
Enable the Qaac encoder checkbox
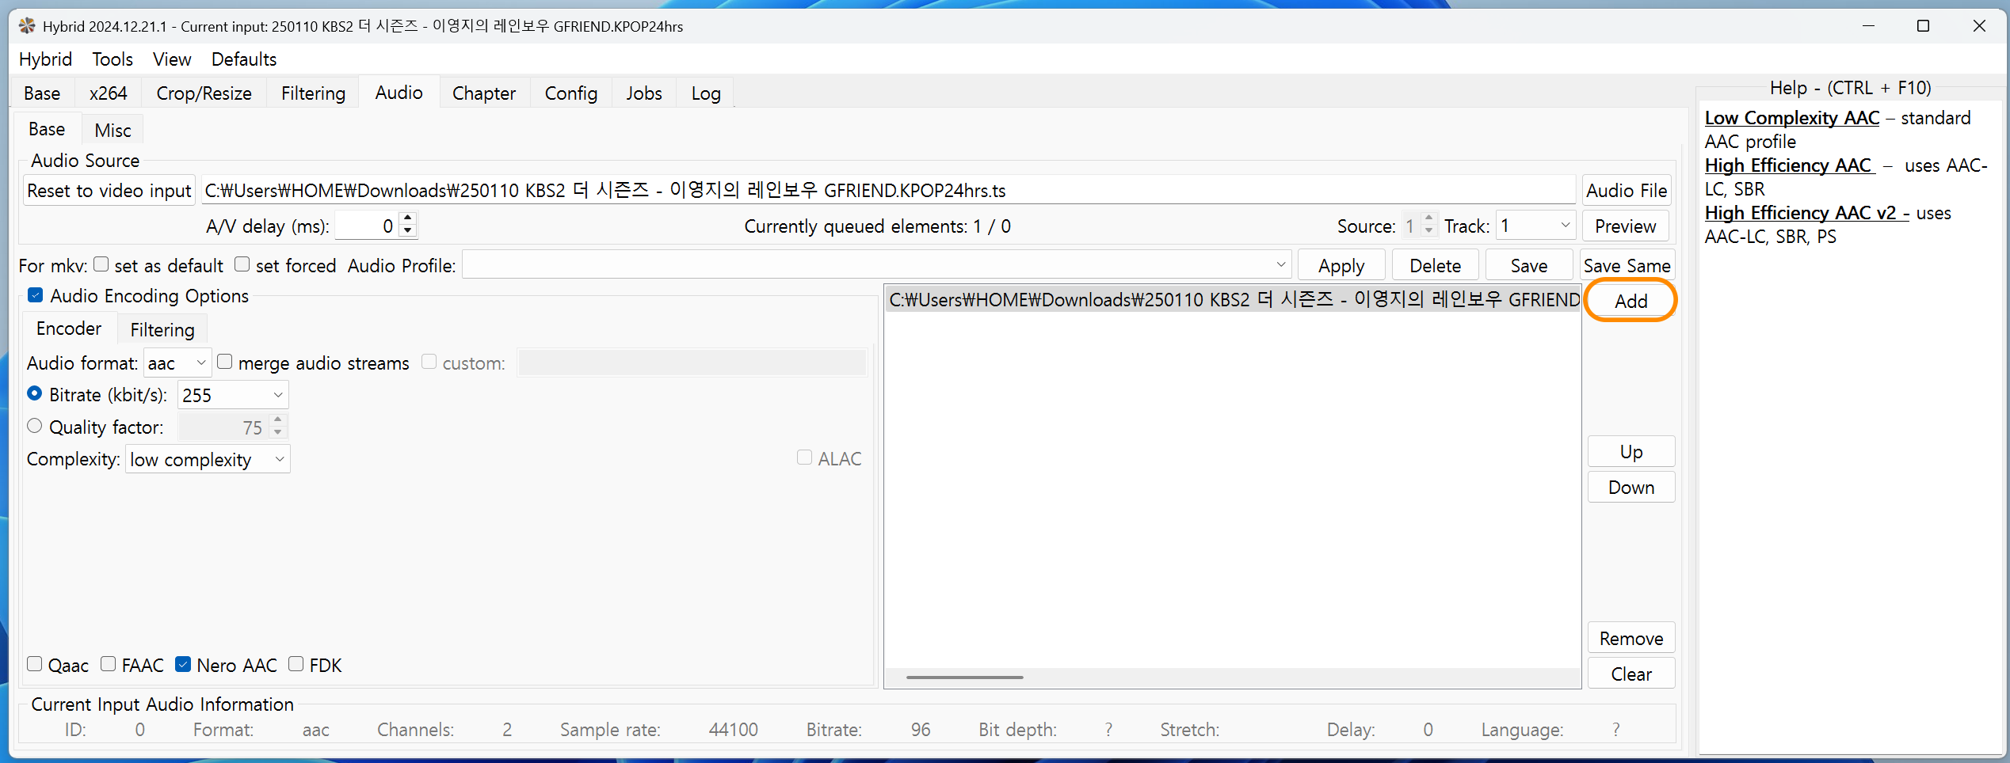click(34, 664)
